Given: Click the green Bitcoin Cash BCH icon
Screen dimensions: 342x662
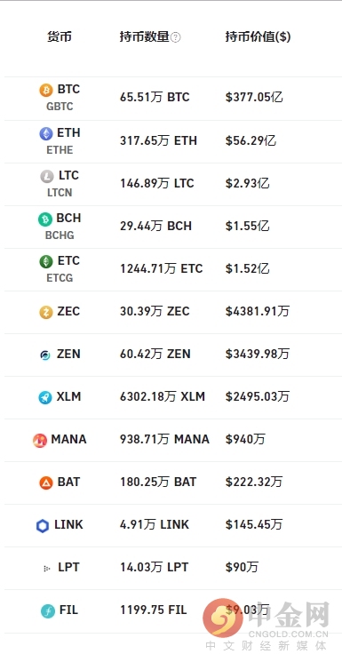Looking at the screenshot, I should [x=44, y=219].
